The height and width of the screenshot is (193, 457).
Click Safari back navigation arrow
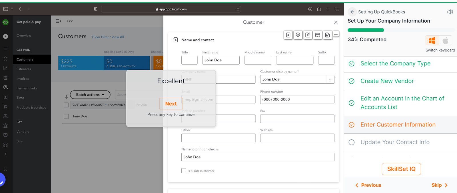click(x=20, y=9)
